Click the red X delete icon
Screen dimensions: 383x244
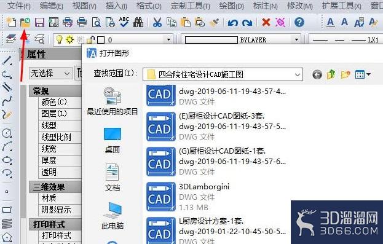tap(266, 22)
